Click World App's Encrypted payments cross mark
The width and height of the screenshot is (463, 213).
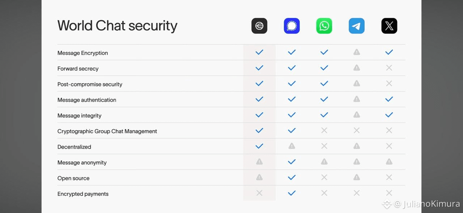point(259,193)
